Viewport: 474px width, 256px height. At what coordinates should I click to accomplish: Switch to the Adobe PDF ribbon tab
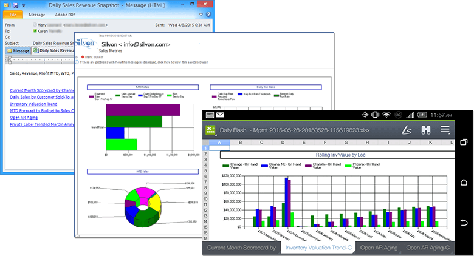65,15
